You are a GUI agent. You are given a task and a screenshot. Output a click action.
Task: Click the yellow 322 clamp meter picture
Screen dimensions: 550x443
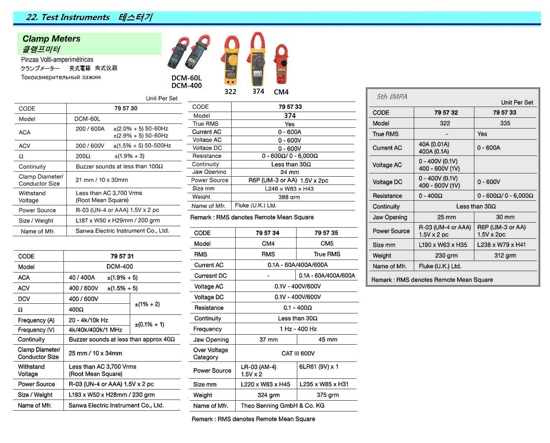(x=231, y=59)
